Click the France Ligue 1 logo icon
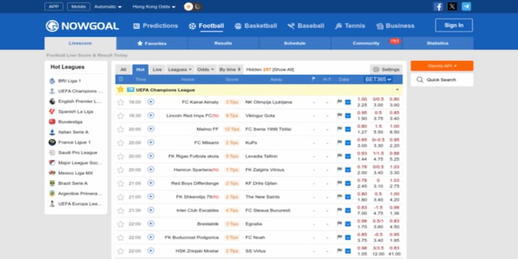Viewport: 518px width, 259px height. [52, 142]
